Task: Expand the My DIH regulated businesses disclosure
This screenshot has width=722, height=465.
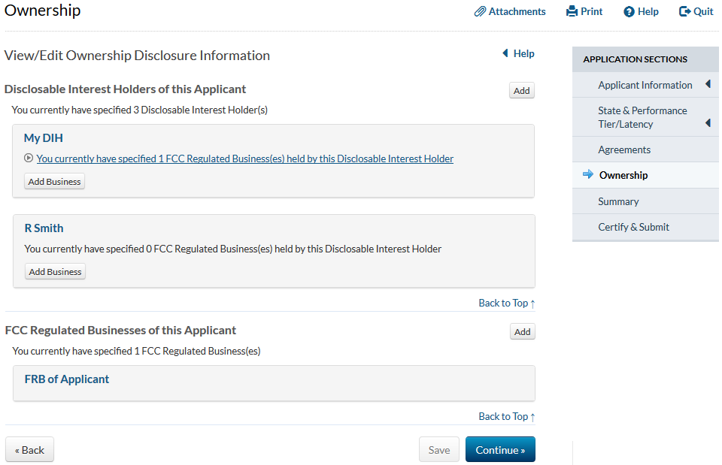Action: click(x=29, y=159)
